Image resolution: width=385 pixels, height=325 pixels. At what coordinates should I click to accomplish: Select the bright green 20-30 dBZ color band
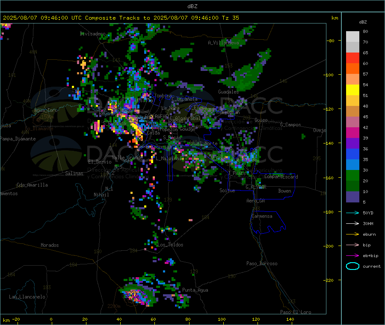click(352, 175)
